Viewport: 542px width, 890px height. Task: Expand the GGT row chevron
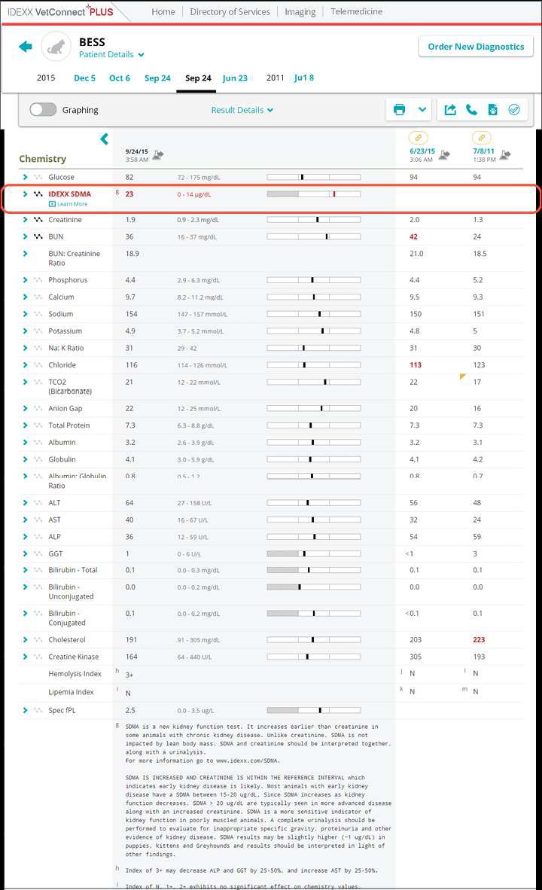tap(25, 553)
